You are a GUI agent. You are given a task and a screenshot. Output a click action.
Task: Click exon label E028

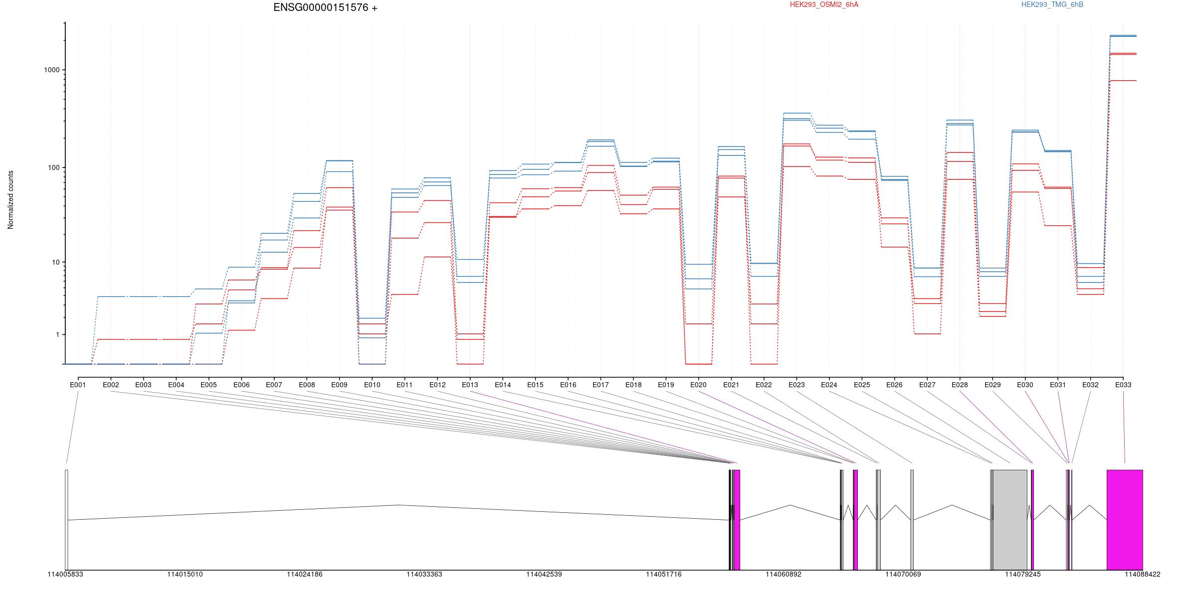[x=960, y=385]
